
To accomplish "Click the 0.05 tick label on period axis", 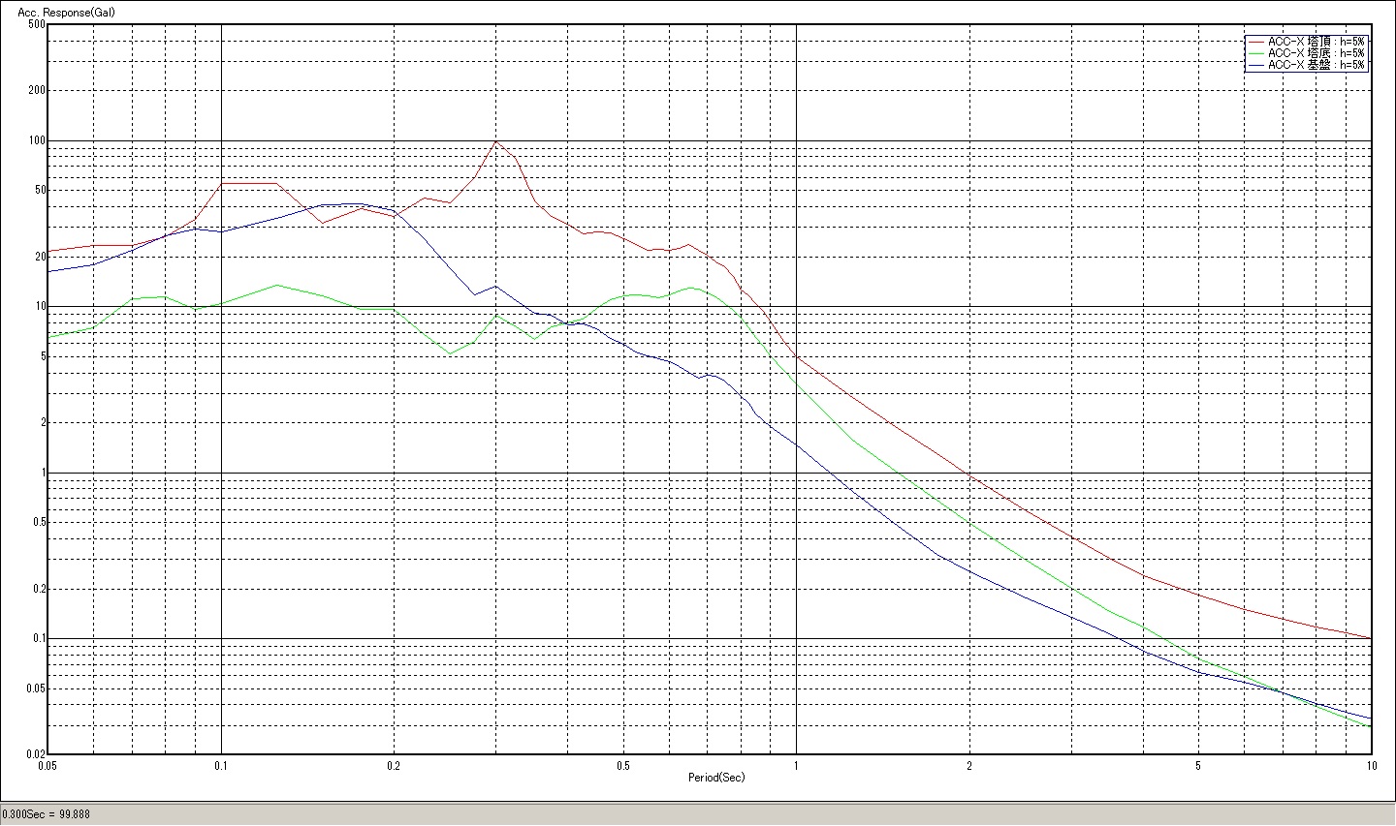I will tap(48, 765).
